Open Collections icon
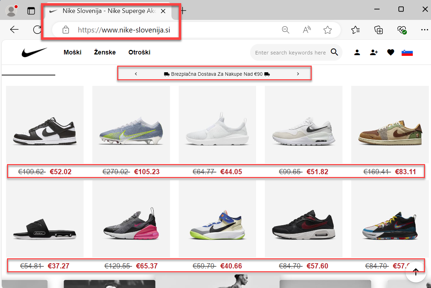 [x=379, y=30]
